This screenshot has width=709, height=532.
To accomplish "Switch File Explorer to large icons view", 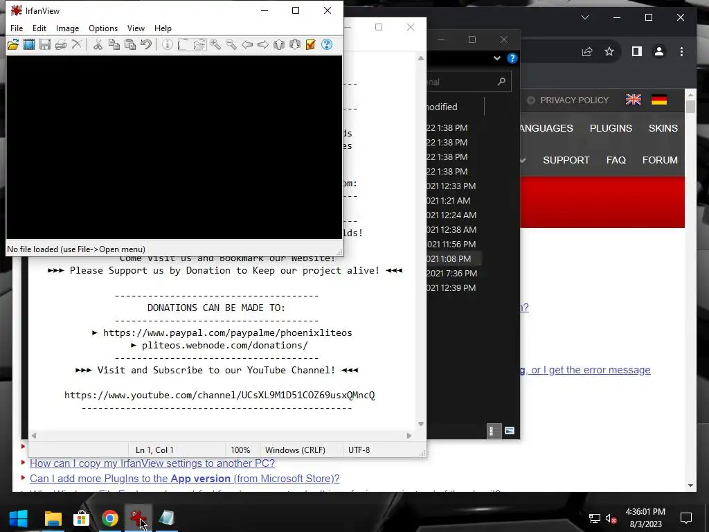I will 510,431.
